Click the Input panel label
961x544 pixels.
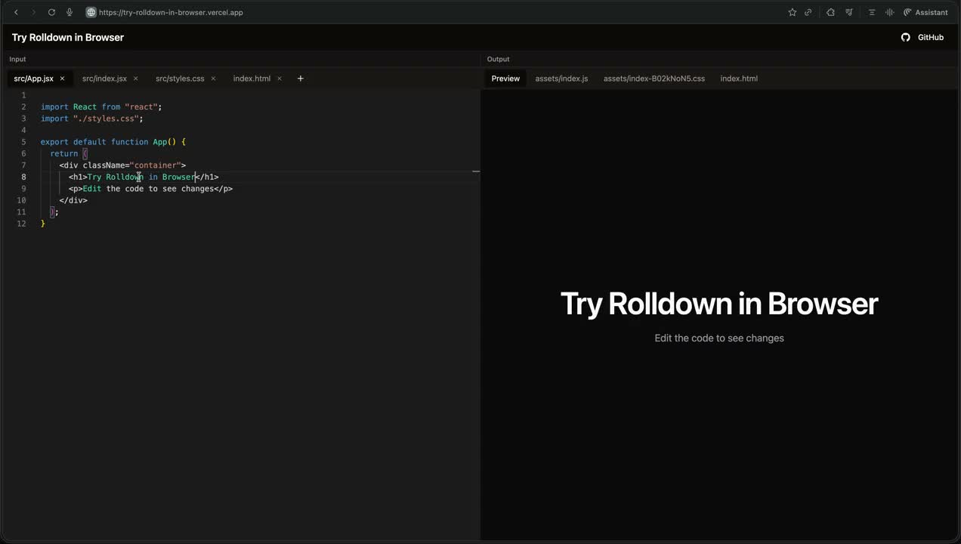[17, 59]
